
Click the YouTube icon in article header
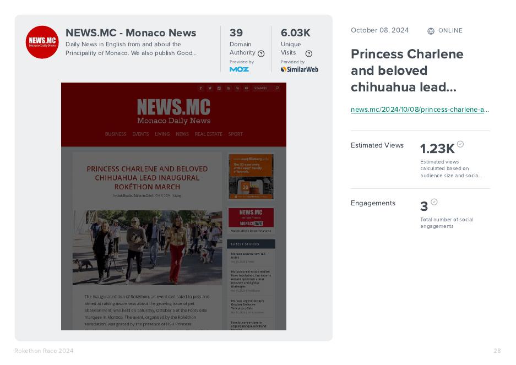(247, 88)
